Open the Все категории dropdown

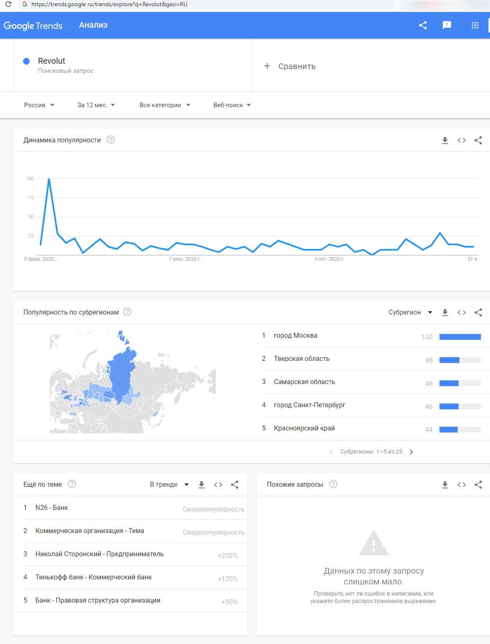[165, 105]
